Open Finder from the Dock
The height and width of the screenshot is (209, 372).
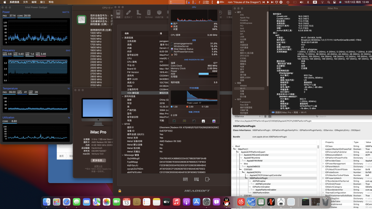[46, 202]
